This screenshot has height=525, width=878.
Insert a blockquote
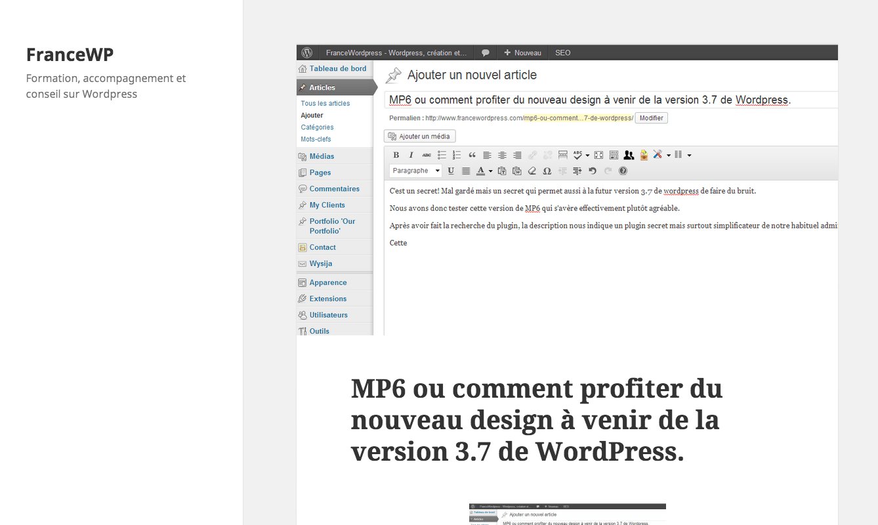(472, 155)
